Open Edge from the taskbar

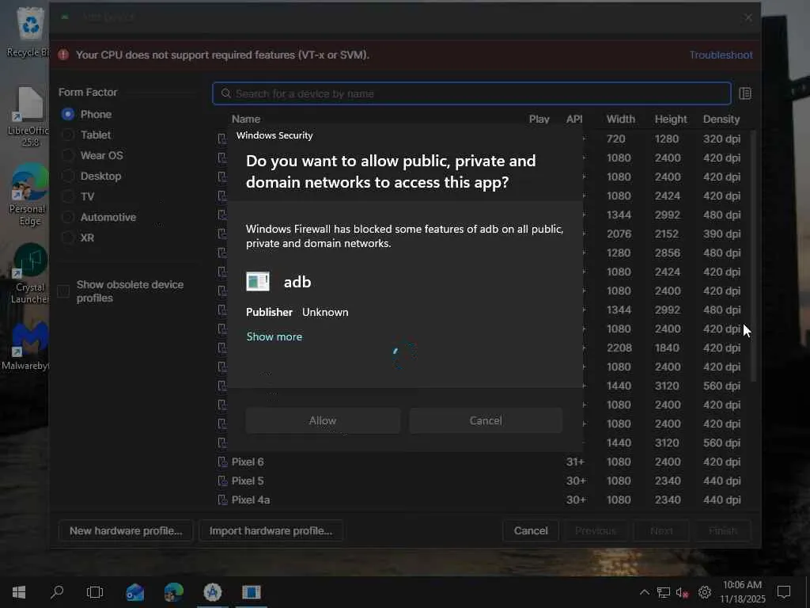(x=173, y=592)
